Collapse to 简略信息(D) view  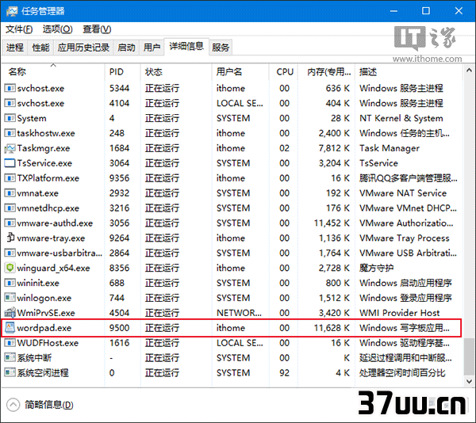click(40, 405)
